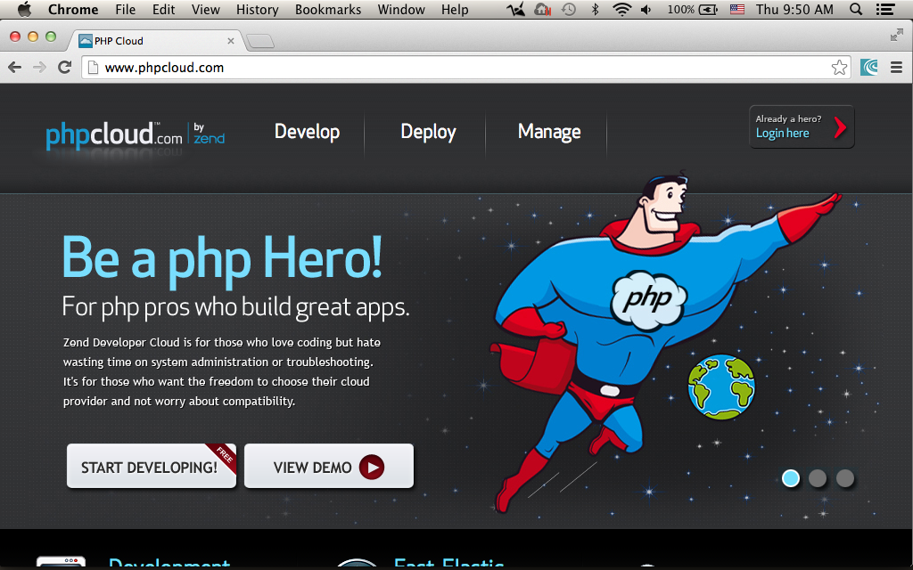913x570 pixels.
Task: Open the Develop navigation item
Action: point(307,132)
